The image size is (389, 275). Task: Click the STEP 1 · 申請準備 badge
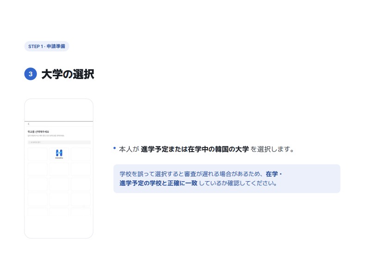tap(47, 46)
